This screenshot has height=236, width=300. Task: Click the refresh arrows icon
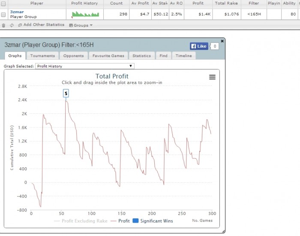(x=12, y=25)
